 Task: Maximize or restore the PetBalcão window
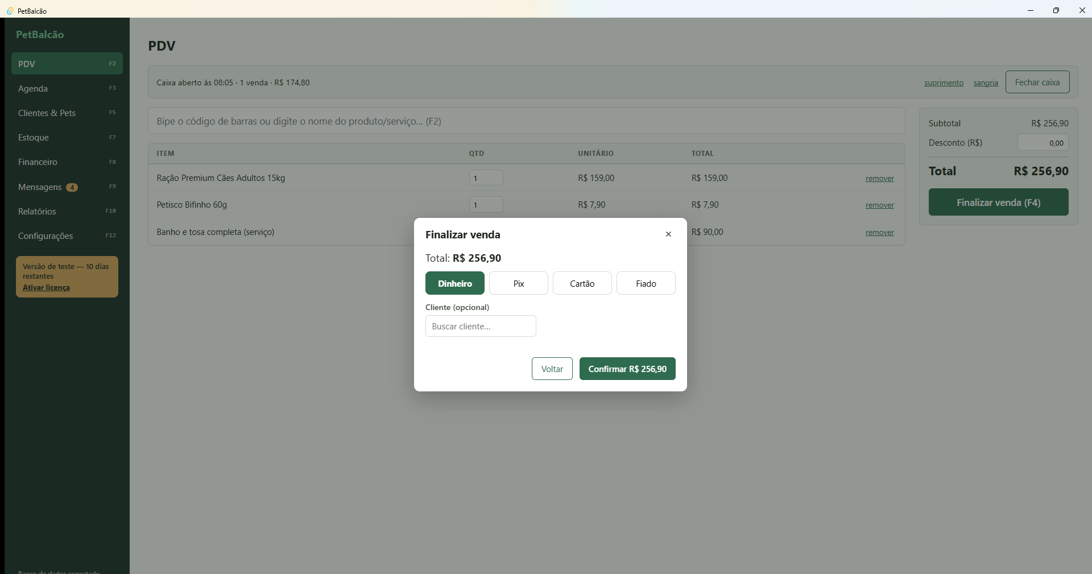point(1056,10)
